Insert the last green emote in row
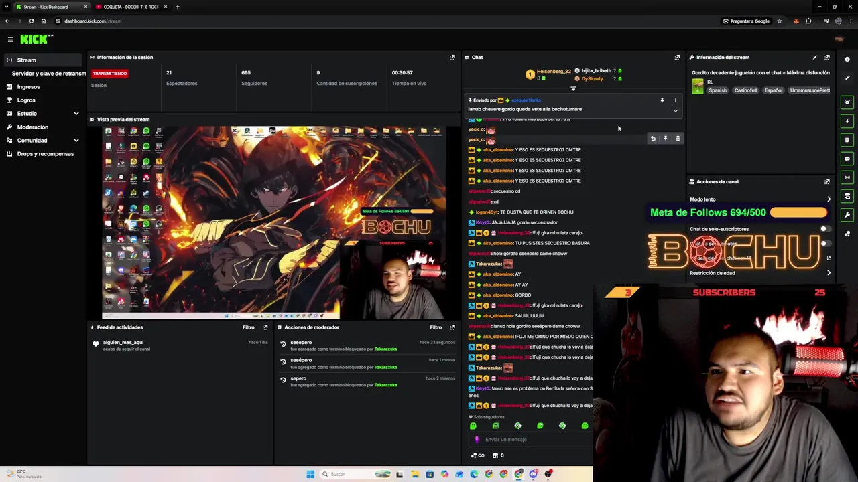This screenshot has height=482, width=858. (x=585, y=426)
